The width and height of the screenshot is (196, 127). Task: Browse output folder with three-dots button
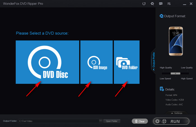pos(101,121)
